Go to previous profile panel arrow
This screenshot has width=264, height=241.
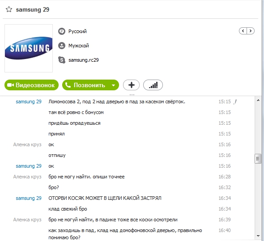243,31
